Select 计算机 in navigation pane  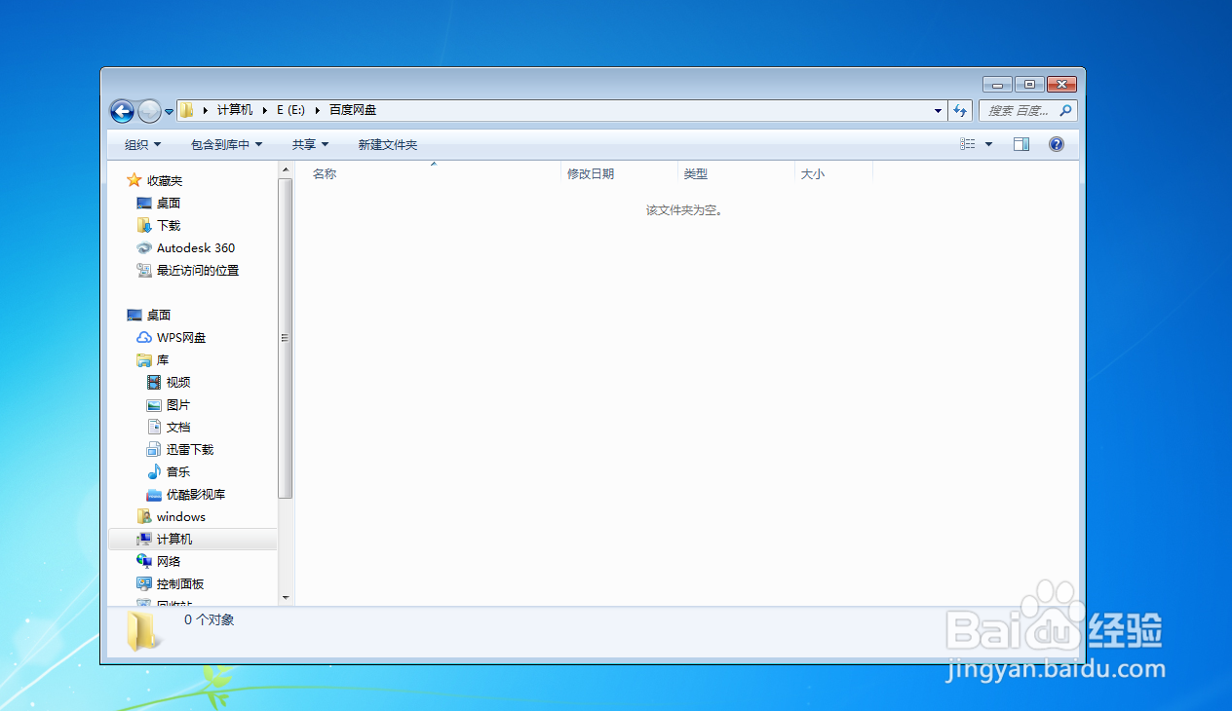[174, 539]
